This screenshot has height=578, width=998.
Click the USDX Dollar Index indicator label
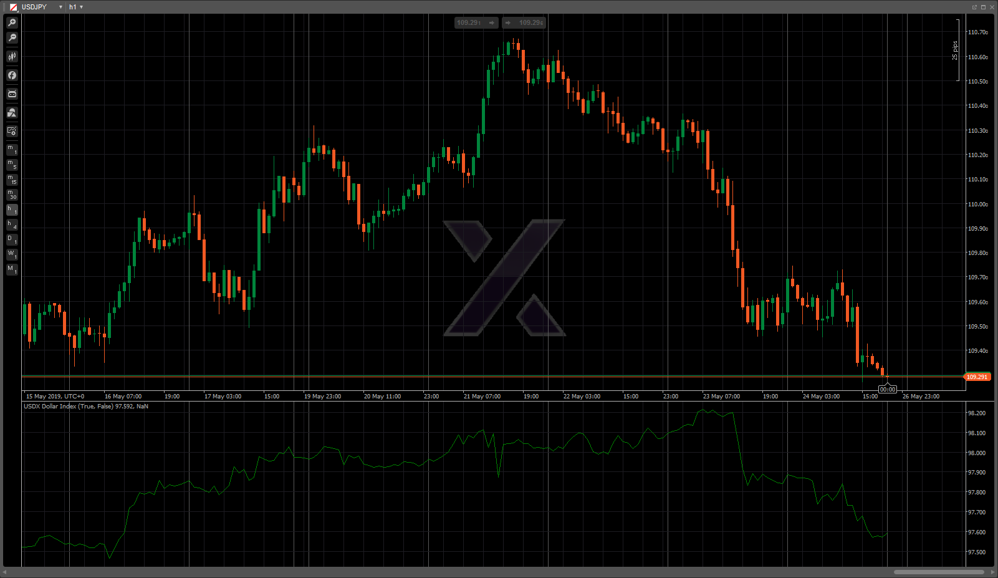[86, 407]
